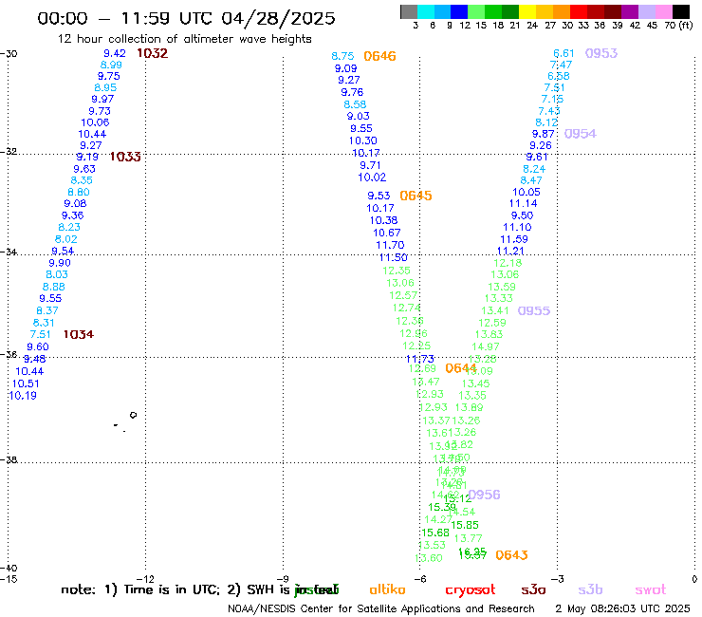Select the 's3a' satellite legend label
This screenshot has width=702, height=617.
click(x=533, y=589)
